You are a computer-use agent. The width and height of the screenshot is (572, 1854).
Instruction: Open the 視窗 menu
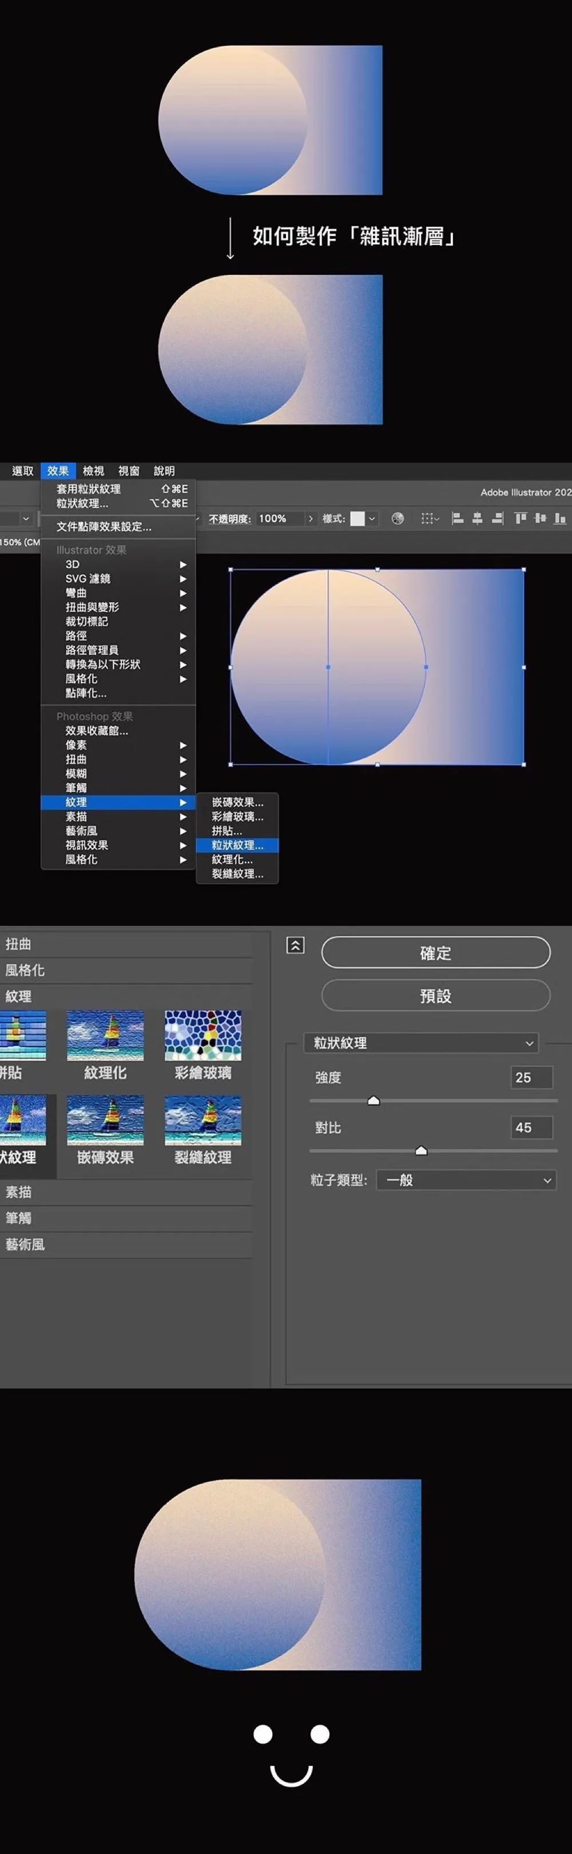pos(129,471)
